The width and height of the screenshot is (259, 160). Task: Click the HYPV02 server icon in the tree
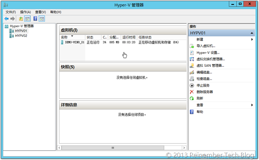click(x=12, y=36)
